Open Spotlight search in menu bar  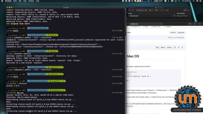coord(194,1)
